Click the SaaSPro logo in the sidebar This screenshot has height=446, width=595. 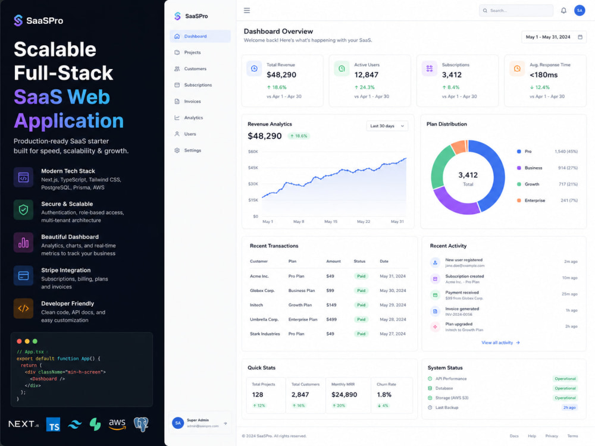point(191,16)
